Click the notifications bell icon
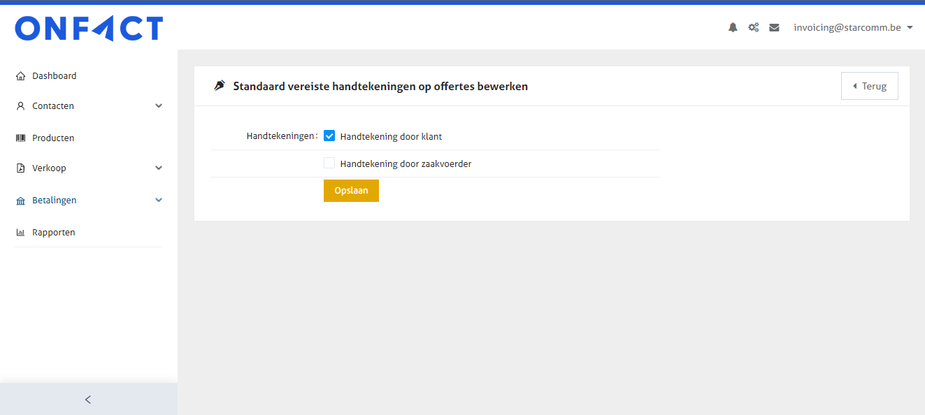The width and height of the screenshot is (925, 415). coord(733,28)
